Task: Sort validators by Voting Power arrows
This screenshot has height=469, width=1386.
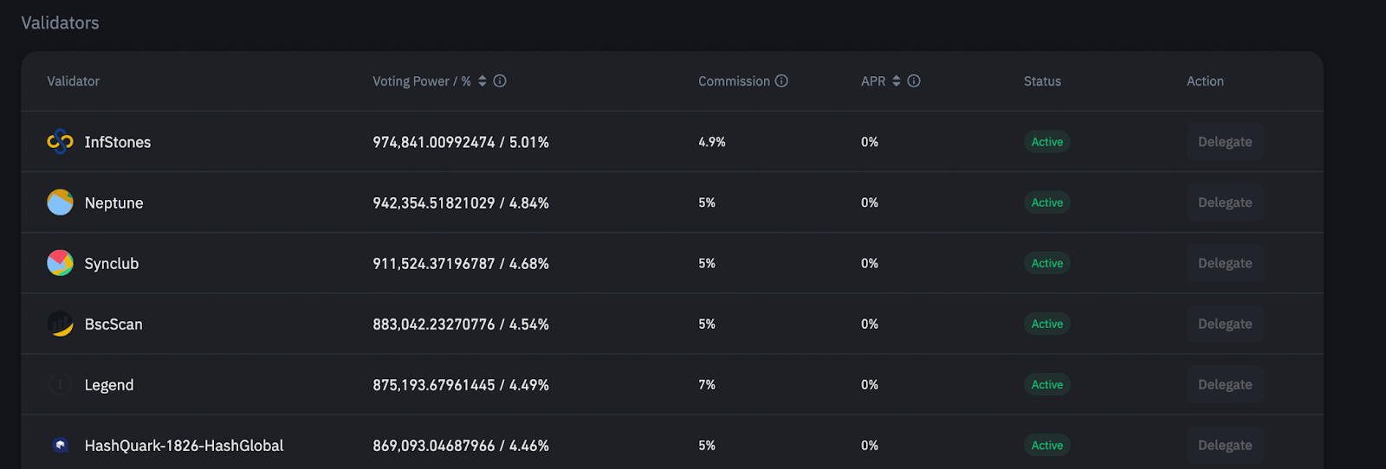Action: coord(483,80)
